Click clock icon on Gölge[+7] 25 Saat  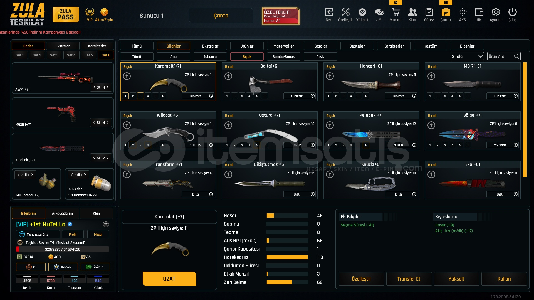516,145
